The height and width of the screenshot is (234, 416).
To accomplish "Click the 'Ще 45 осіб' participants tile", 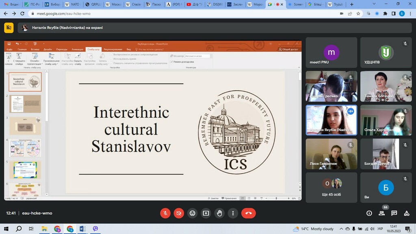I will 331,187.
